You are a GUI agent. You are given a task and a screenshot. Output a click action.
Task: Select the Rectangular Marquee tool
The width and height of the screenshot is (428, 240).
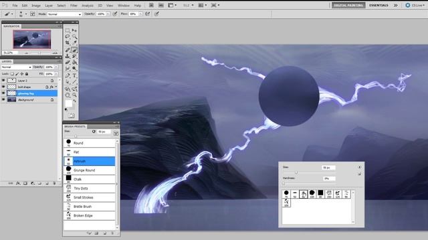[x=68, y=31]
